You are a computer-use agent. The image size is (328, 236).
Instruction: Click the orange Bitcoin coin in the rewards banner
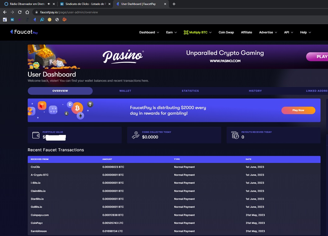pyautogui.click(x=77, y=108)
